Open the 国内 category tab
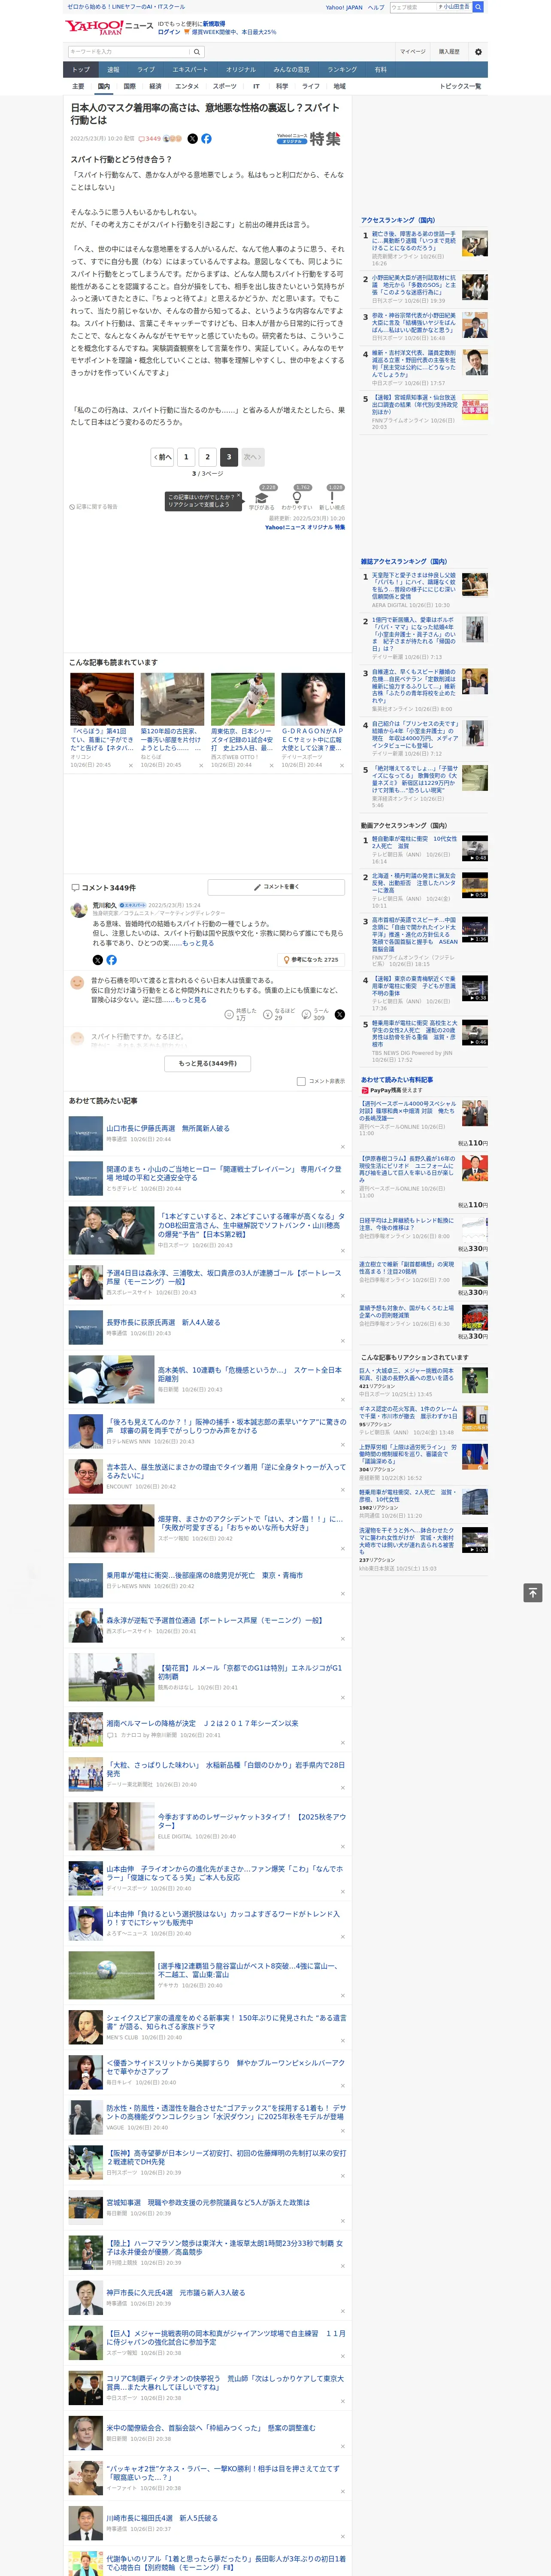The height and width of the screenshot is (2576, 551). pyautogui.click(x=103, y=87)
